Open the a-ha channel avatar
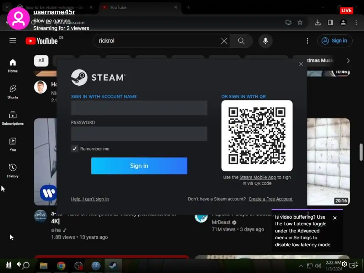Screen dimensions: 364x273 click(x=41, y=216)
